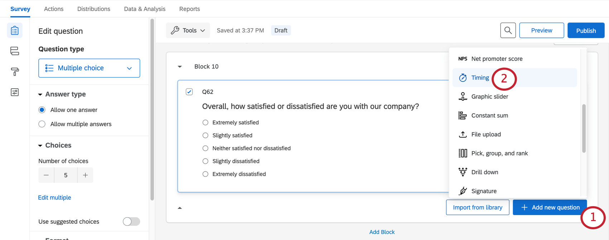Select the Extremely satisfied option

pyautogui.click(x=205, y=122)
